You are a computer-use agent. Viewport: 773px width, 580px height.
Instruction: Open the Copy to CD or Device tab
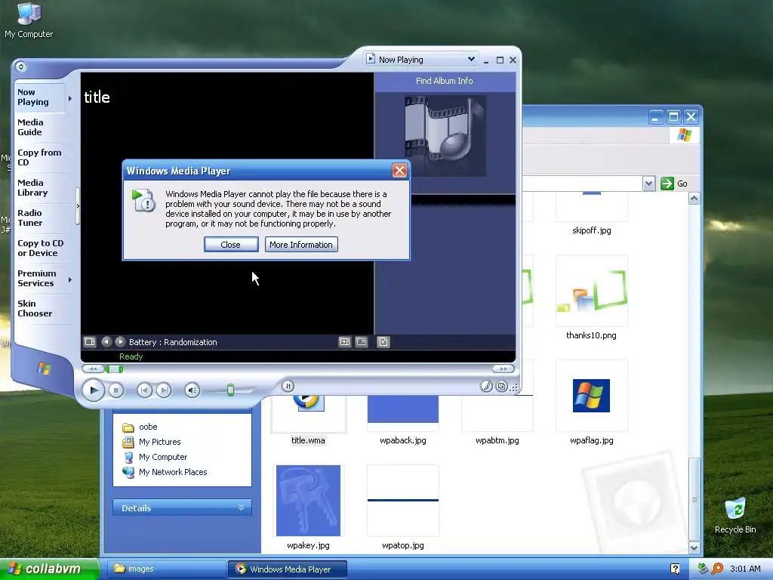41,248
